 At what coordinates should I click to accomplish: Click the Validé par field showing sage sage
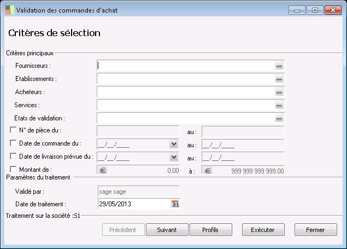click(139, 192)
